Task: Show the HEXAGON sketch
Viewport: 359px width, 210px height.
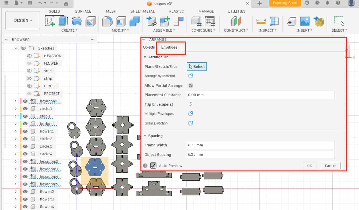Action: tap(29, 56)
